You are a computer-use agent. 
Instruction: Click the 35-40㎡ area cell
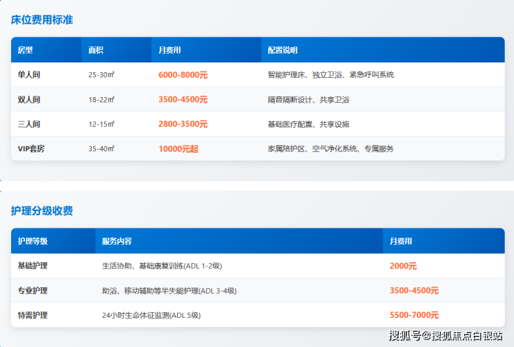pos(101,149)
